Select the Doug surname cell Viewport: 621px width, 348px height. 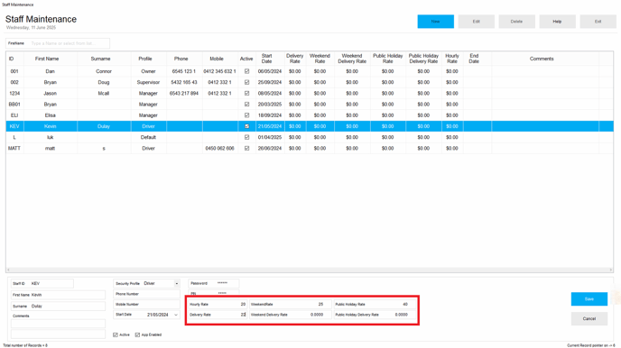(104, 82)
